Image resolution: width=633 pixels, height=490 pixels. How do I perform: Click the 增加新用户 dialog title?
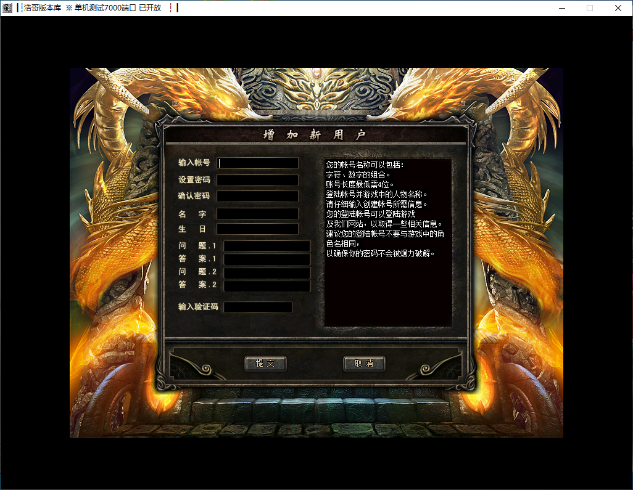tap(315, 135)
